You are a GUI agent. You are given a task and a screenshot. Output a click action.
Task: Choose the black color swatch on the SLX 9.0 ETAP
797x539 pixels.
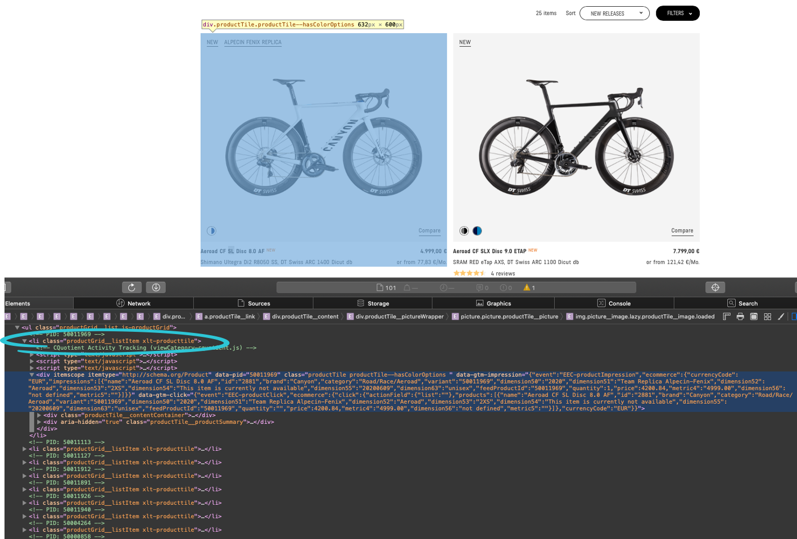click(x=464, y=231)
